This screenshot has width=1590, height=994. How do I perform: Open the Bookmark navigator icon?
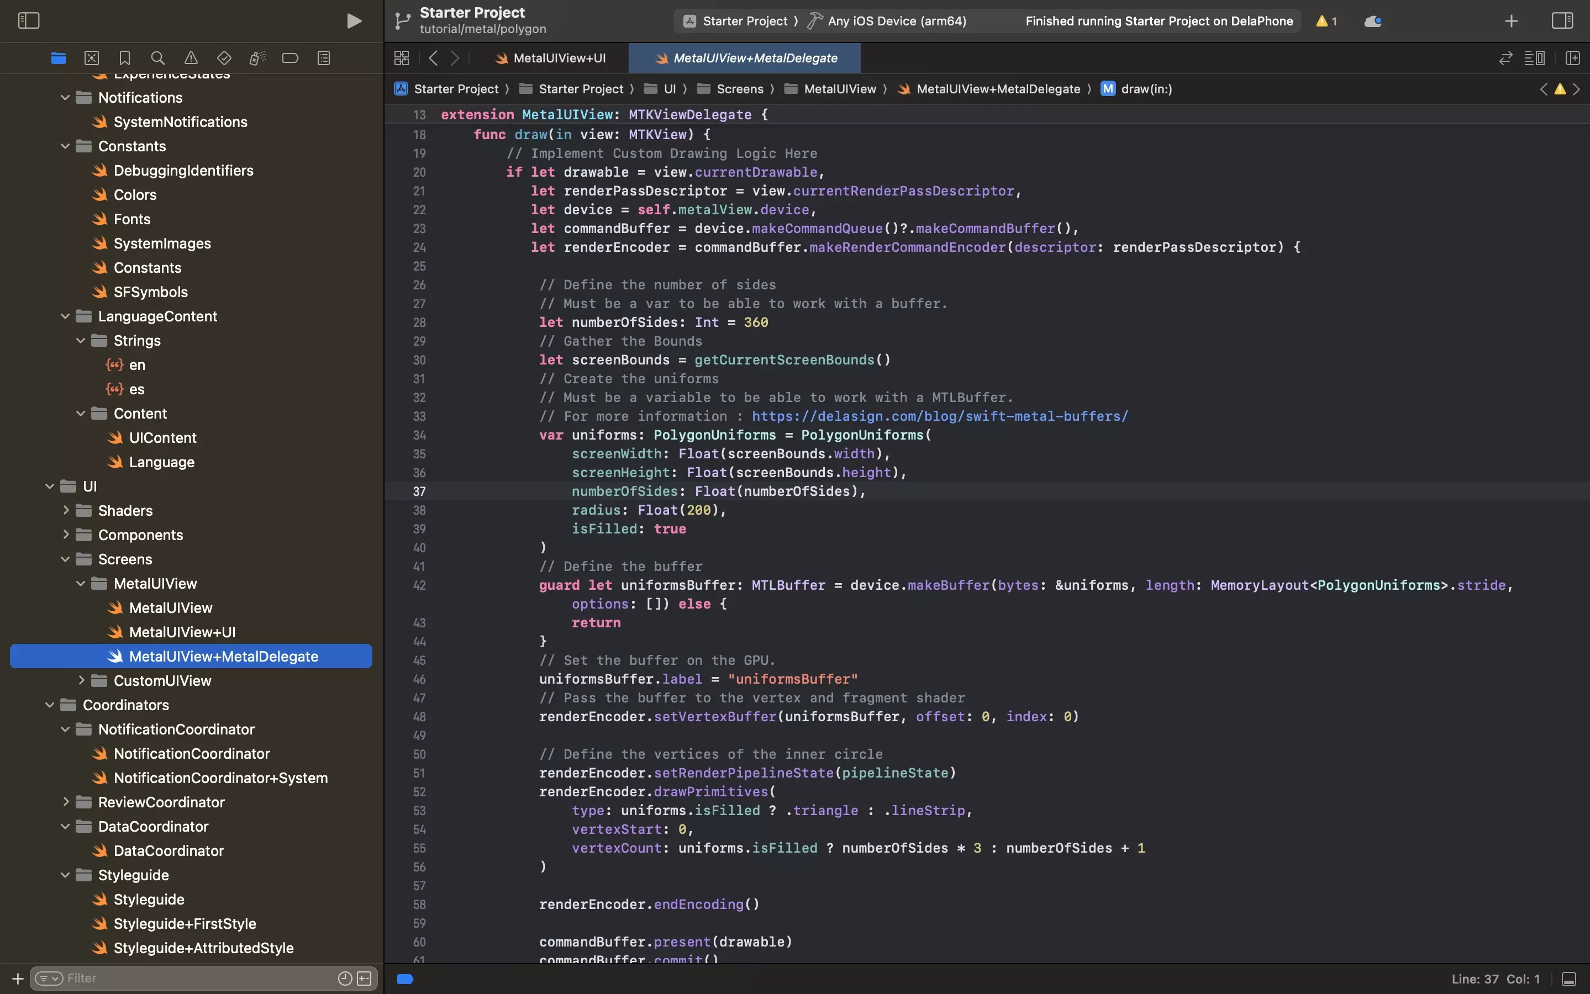click(x=125, y=58)
